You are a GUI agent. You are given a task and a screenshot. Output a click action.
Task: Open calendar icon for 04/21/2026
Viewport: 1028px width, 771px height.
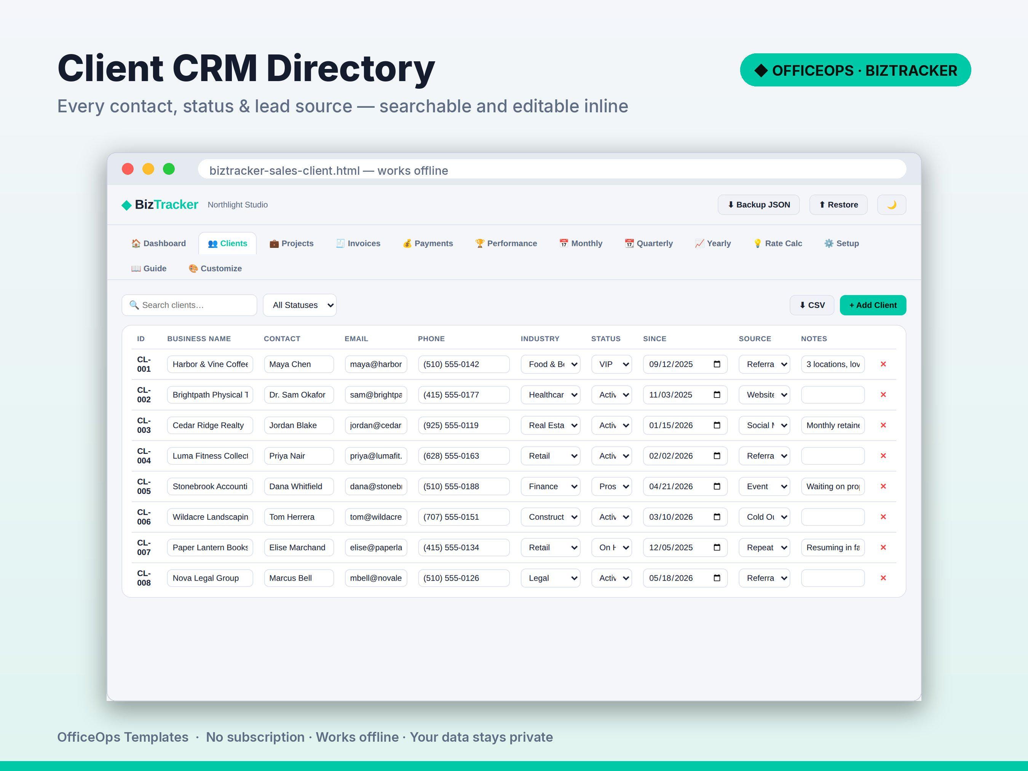(x=717, y=486)
